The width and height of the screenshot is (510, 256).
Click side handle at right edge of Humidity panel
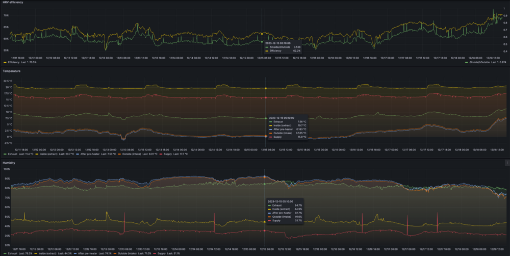click(x=507, y=163)
